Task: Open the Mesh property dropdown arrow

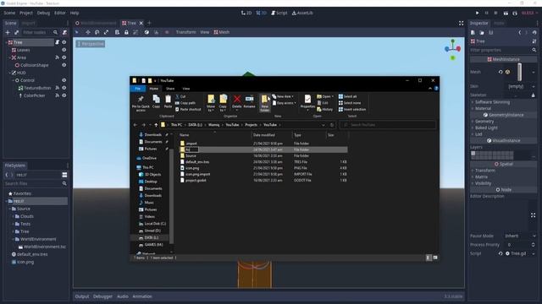Action: pyautogui.click(x=534, y=72)
